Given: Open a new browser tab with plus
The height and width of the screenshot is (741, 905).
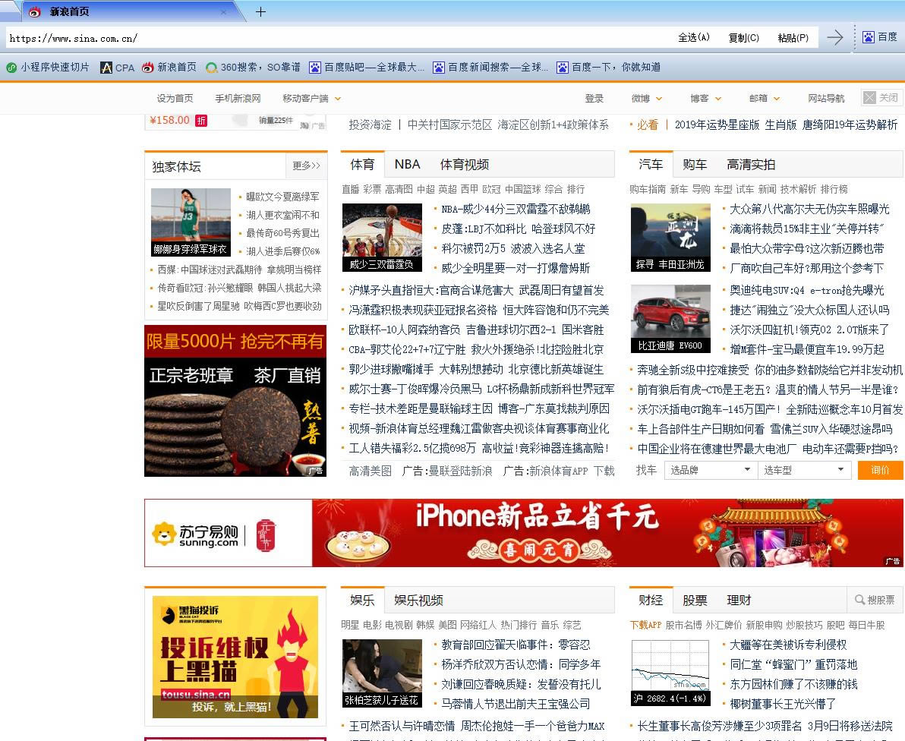Looking at the screenshot, I should (x=261, y=11).
